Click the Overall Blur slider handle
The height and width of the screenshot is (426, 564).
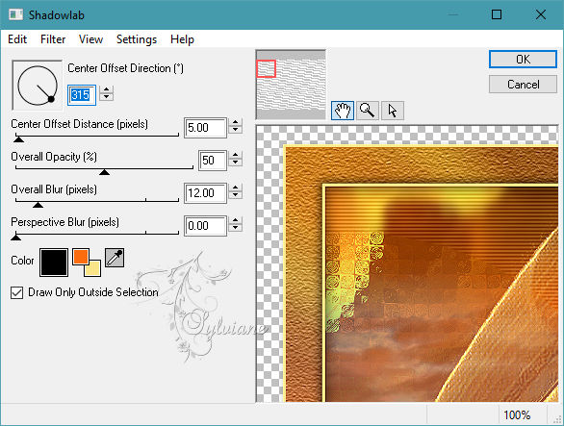pyautogui.click(x=38, y=205)
